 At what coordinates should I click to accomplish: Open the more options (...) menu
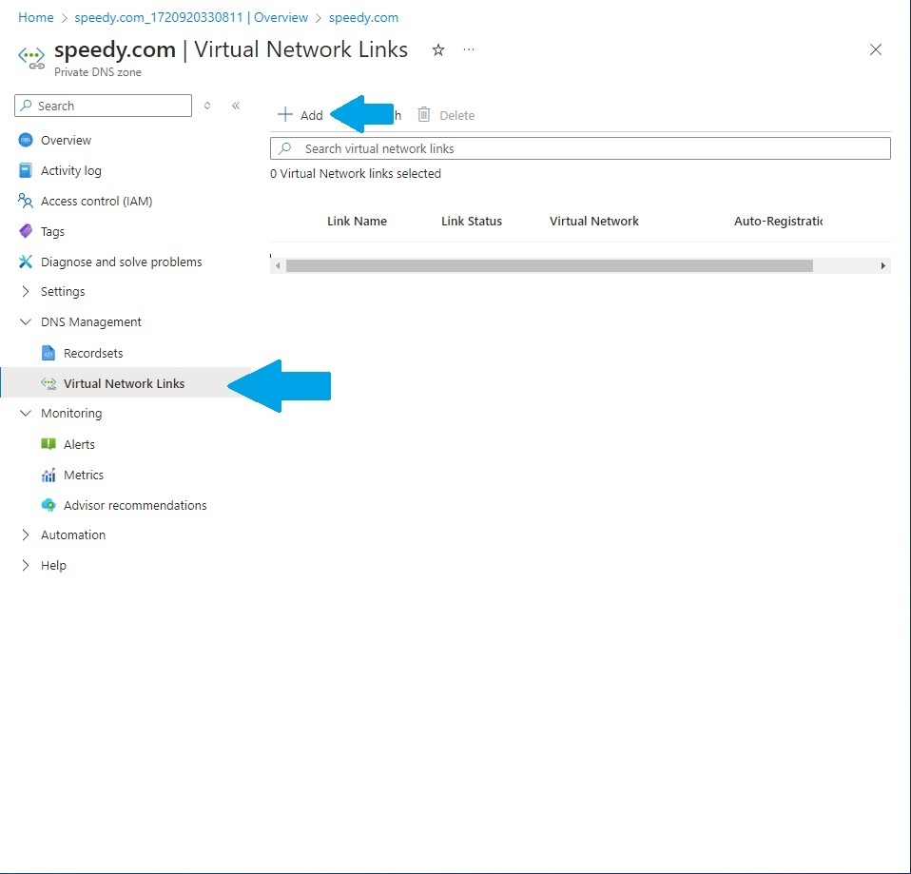tap(469, 50)
